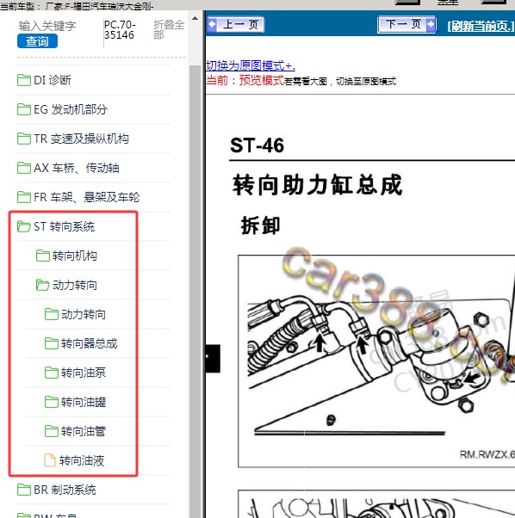This screenshot has width=515, height=518.
Task: Click the sidebar vertical scrollbar track
Action: [x=195, y=291]
